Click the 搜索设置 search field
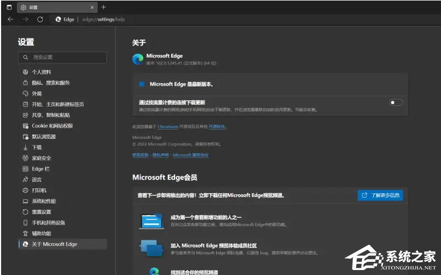Screen dimensions: 441x275 pyautogui.click(x=63, y=57)
